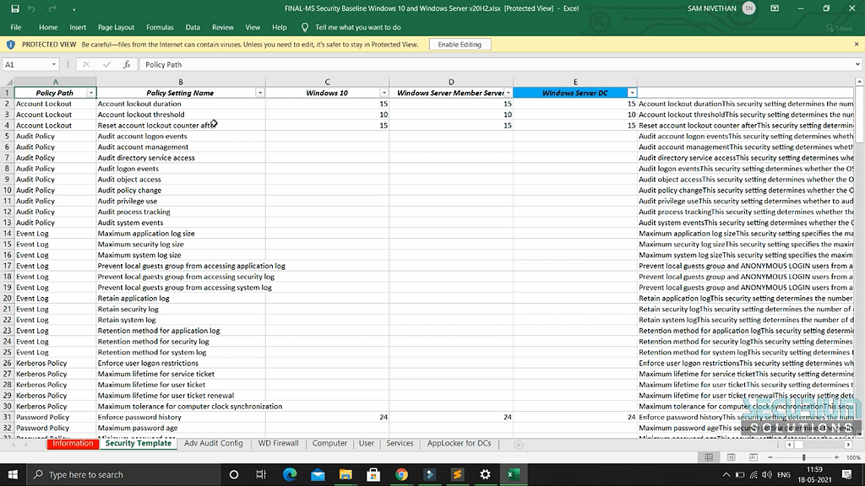Image resolution: width=865 pixels, height=486 pixels.
Task: Click the zoom in plus button
Action: point(836,457)
